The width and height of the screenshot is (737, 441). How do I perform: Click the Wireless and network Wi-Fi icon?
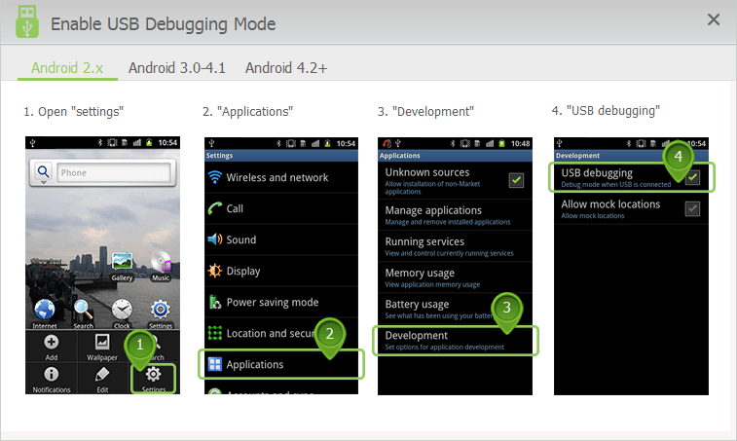(x=215, y=177)
